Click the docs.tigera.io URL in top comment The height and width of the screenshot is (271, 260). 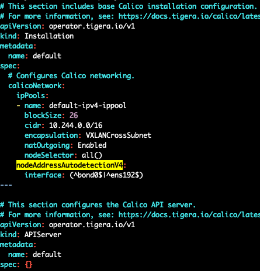[189, 16]
